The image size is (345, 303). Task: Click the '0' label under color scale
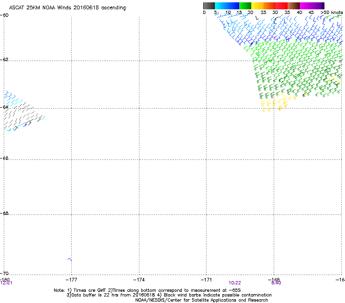click(204, 13)
